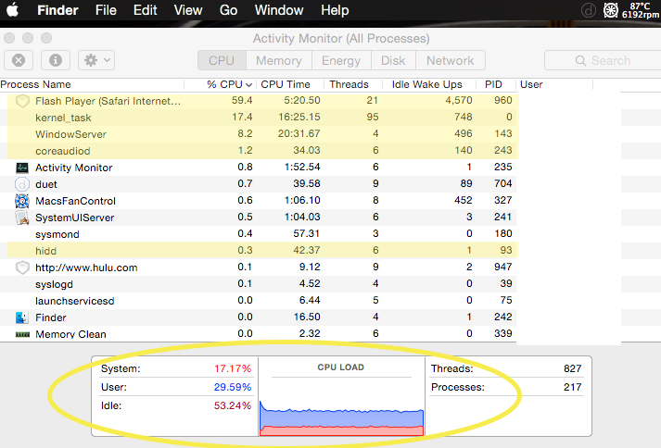This screenshot has height=448, width=661.
Task: Click the Flash Player process name
Action: coord(108,101)
